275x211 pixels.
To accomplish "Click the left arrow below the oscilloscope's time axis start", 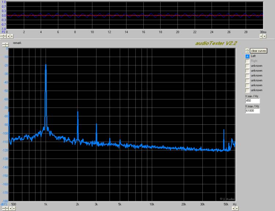I will 9,36.
